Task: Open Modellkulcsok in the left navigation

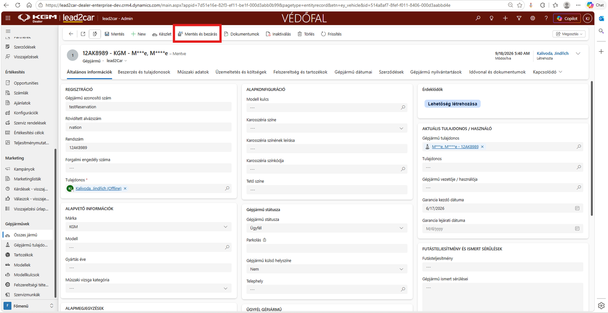Action: (x=27, y=275)
